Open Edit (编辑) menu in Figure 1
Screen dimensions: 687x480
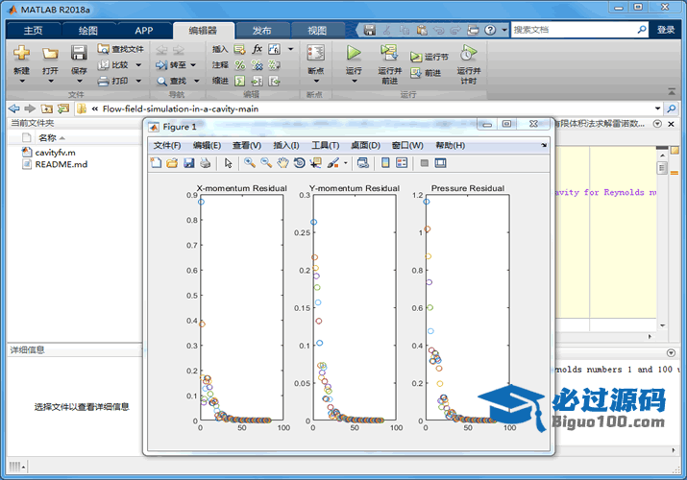pos(207,145)
